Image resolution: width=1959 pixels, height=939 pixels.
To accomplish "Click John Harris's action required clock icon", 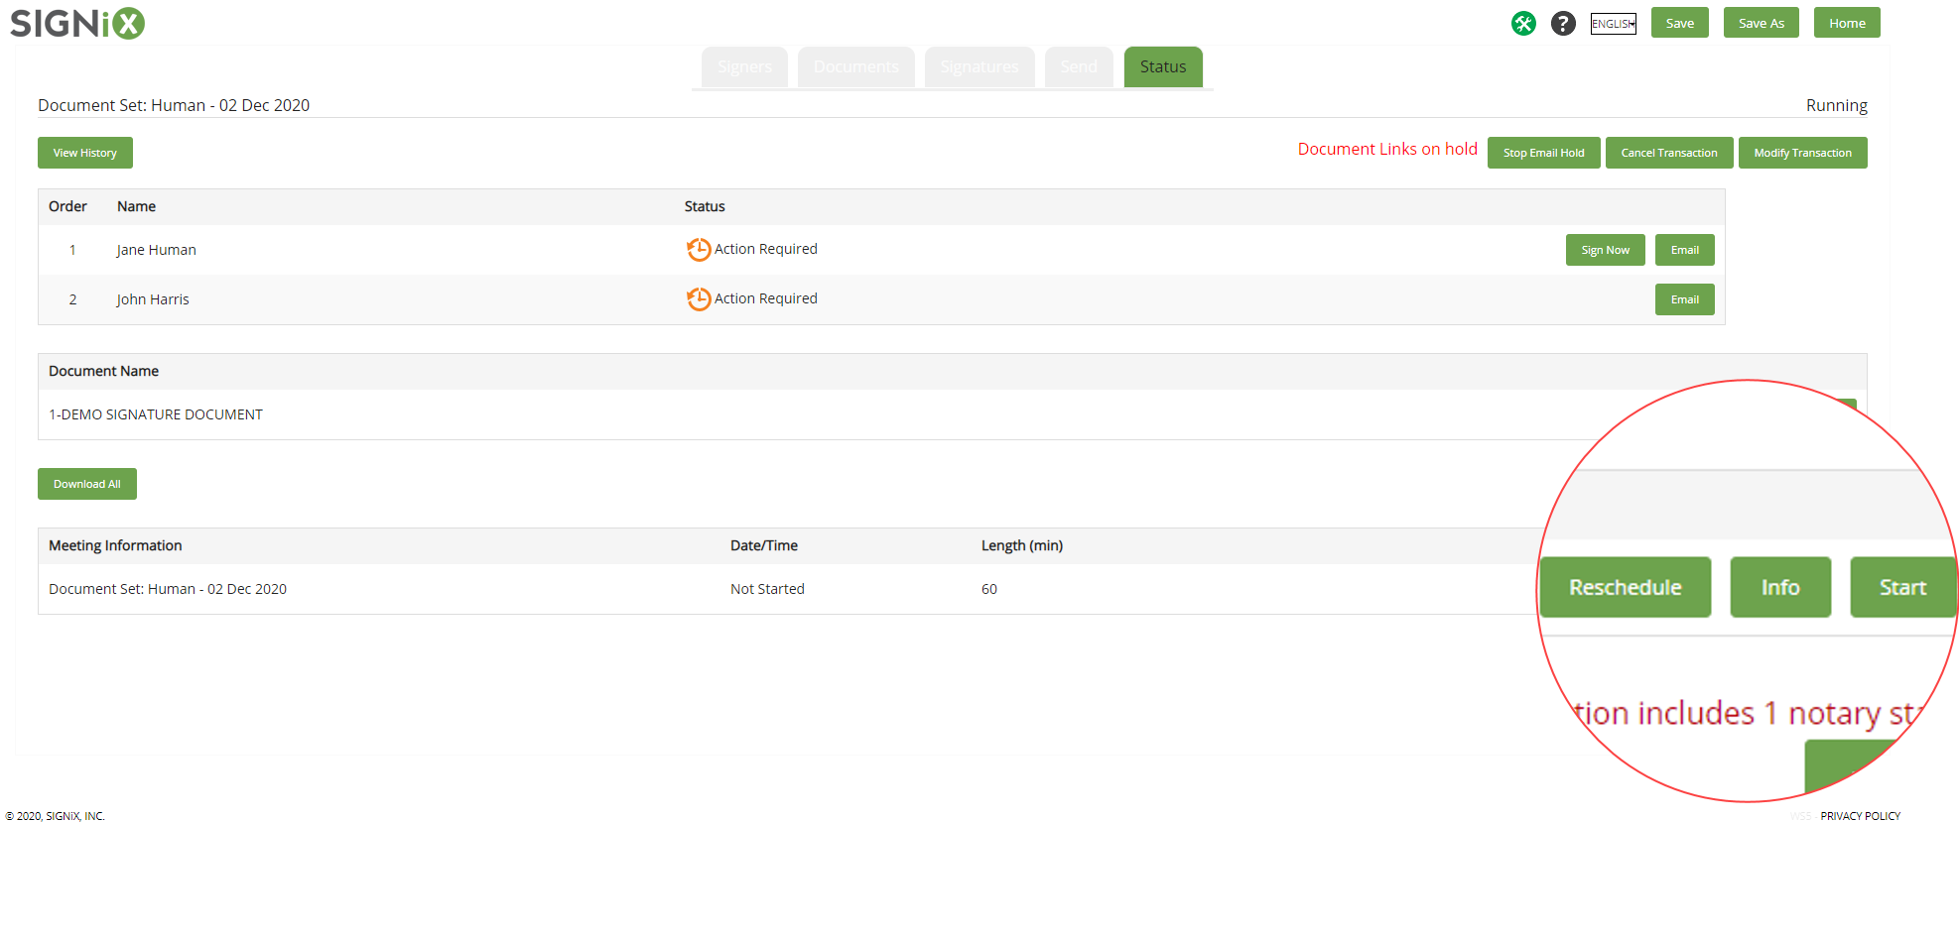I will click(699, 298).
